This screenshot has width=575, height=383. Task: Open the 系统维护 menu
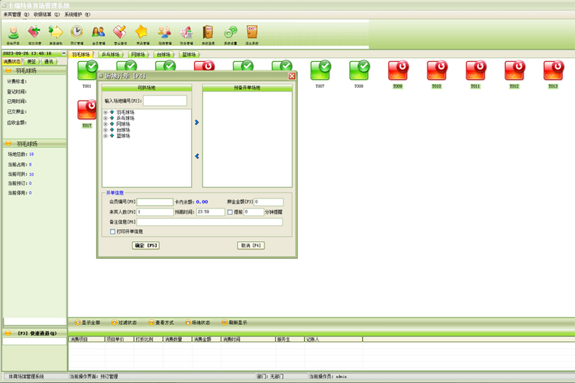[x=77, y=14]
